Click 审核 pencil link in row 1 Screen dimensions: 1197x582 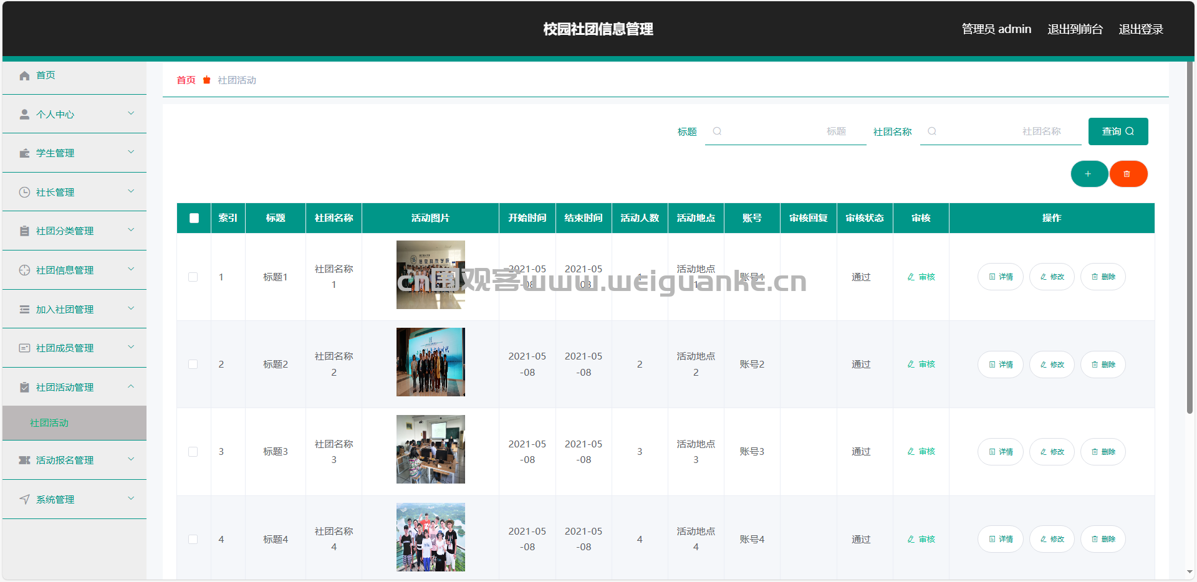[921, 277]
